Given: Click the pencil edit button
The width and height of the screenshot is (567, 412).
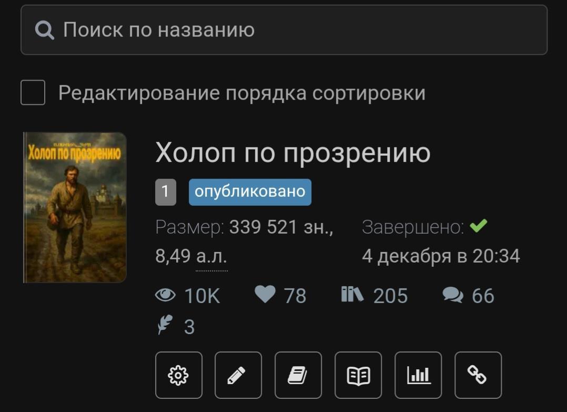Looking at the screenshot, I should click(238, 375).
